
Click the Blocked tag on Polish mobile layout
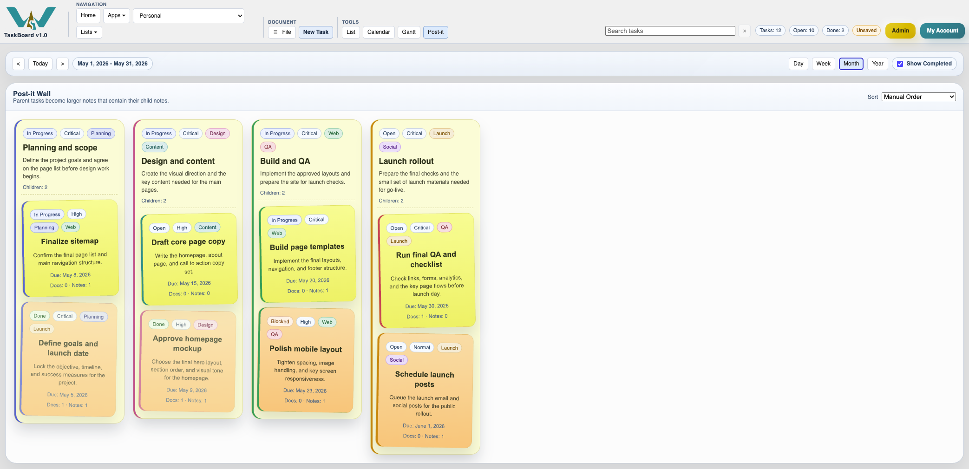point(280,321)
